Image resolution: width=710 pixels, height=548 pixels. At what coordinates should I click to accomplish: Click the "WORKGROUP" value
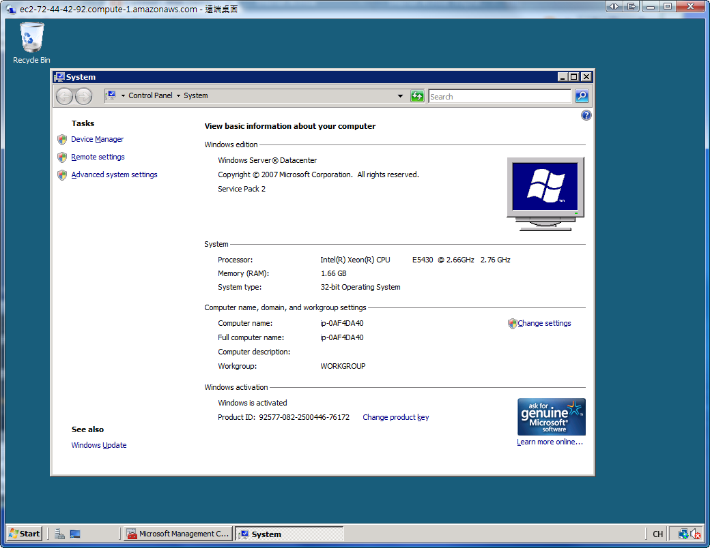point(343,366)
